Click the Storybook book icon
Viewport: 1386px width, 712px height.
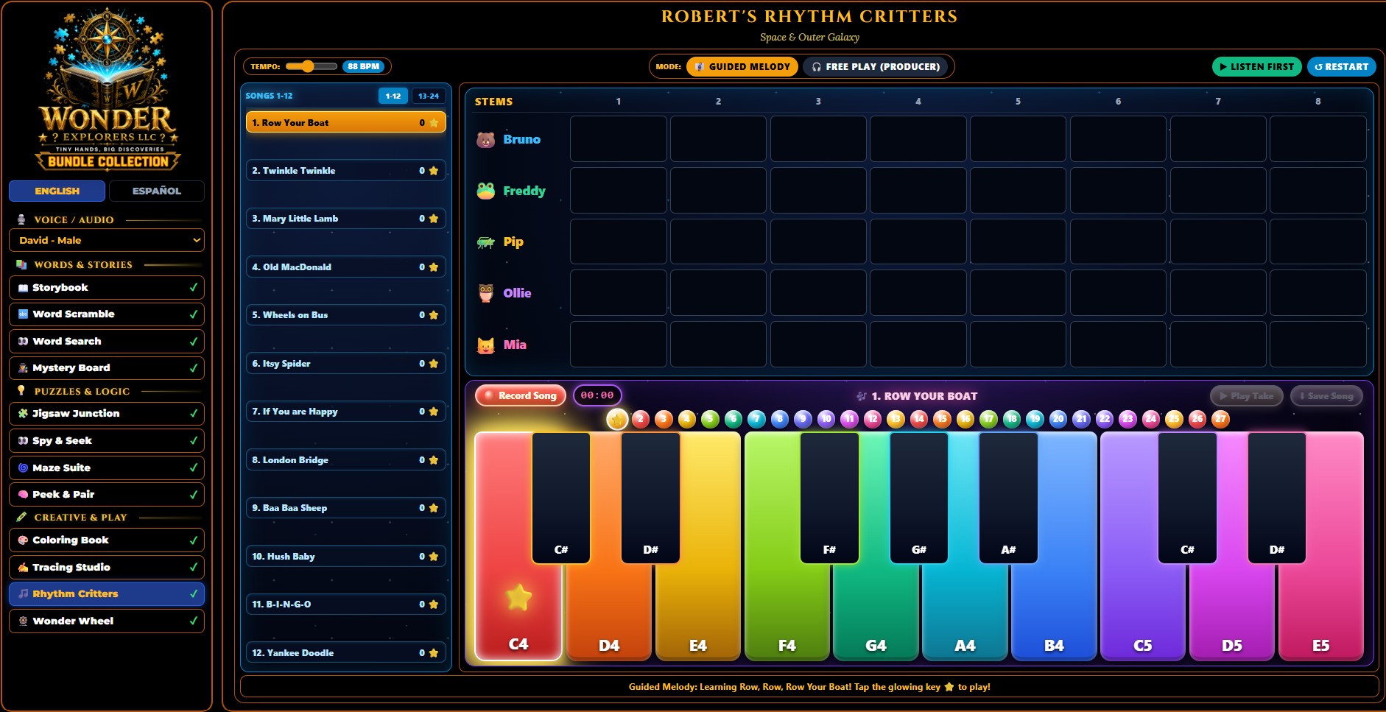pyautogui.click(x=23, y=288)
